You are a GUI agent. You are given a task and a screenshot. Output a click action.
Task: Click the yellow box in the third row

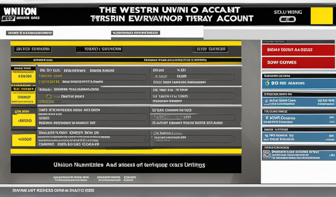point(23,120)
